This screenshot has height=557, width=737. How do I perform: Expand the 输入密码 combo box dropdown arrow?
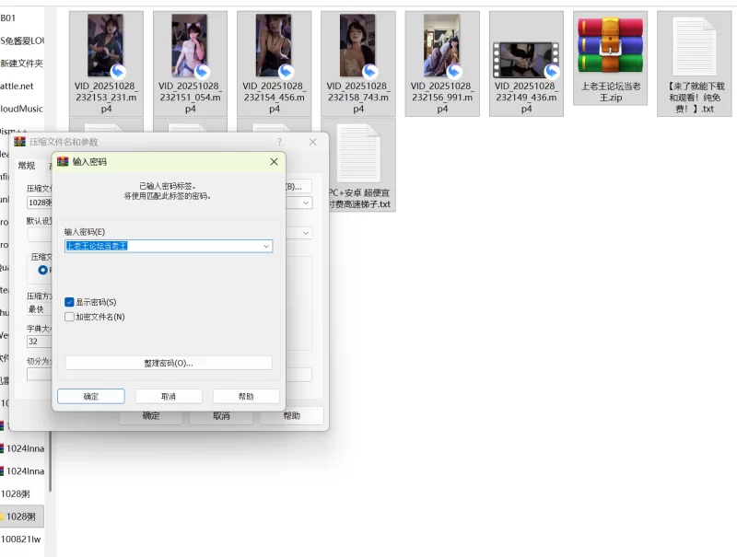click(x=266, y=247)
